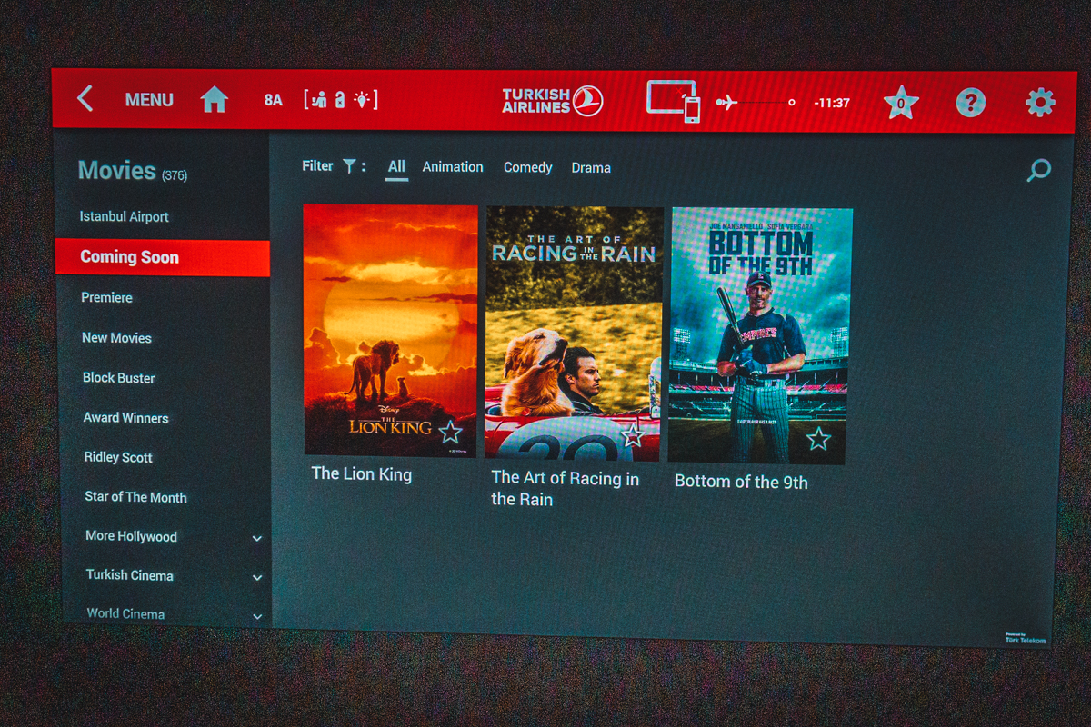Open the Filter funnel icon
This screenshot has height=727, width=1091.
click(x=350, y=166)
